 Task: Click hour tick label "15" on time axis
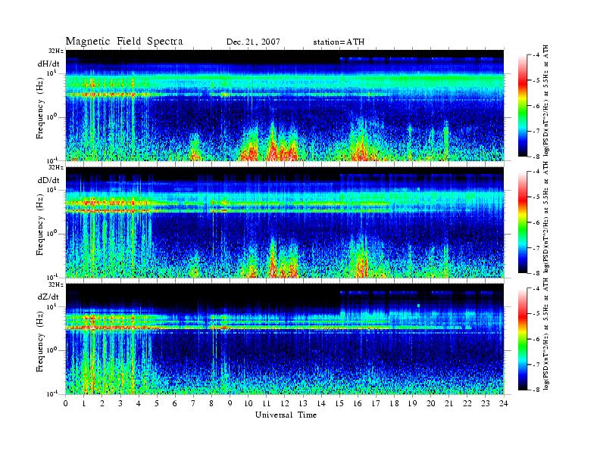[x=339, y=403]
